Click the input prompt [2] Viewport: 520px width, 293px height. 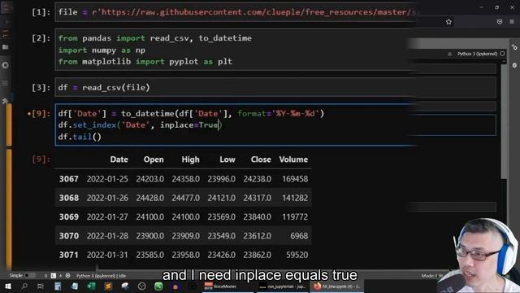pyautogui.click(x=41, y=38)
